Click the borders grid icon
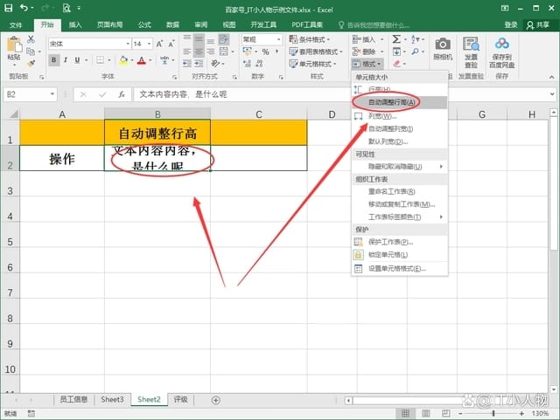 [101, 60]
